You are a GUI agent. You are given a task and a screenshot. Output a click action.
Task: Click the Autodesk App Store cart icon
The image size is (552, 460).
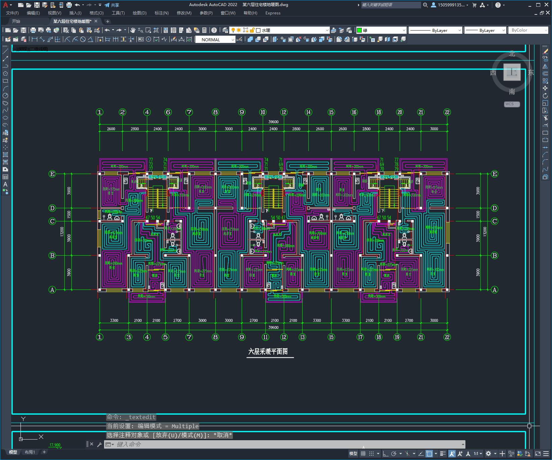[474, 5]
